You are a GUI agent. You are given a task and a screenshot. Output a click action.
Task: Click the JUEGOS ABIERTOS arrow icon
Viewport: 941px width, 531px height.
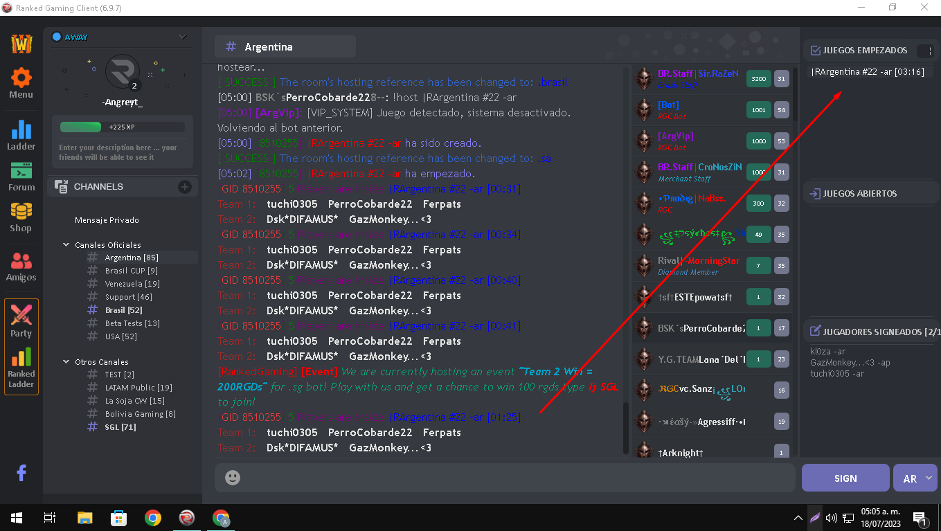(x=816, y=194)
